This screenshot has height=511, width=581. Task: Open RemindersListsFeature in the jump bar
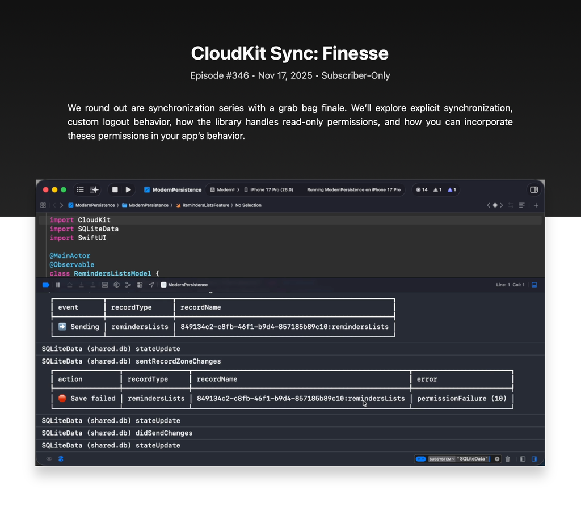202,205
